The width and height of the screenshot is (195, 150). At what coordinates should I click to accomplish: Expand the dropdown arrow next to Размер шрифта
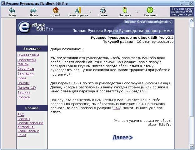[90, 12]
